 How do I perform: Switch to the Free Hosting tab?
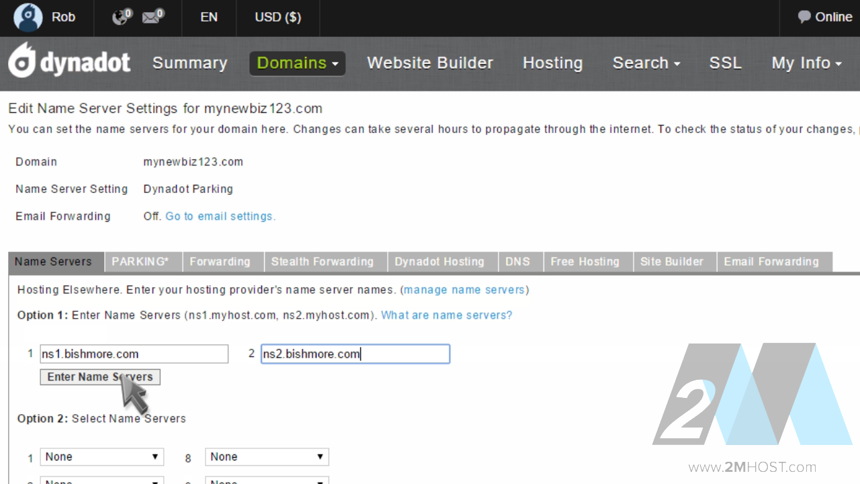tap(588, 261)
